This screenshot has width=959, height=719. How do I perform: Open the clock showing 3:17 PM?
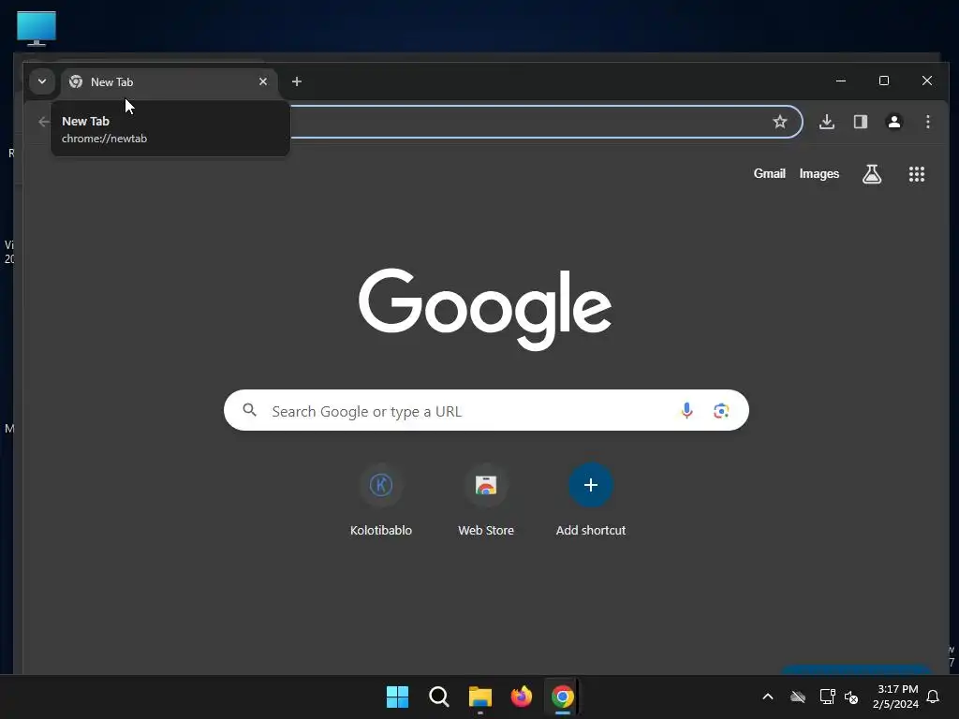point(896,697)
